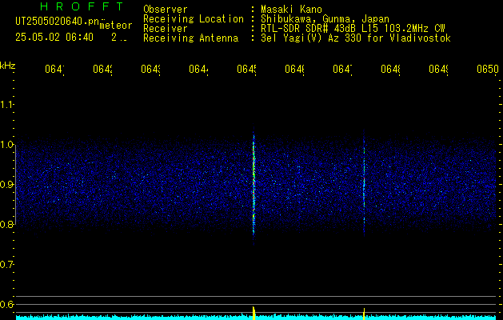Click the 0643 time axis label

[x=151, y=70]
